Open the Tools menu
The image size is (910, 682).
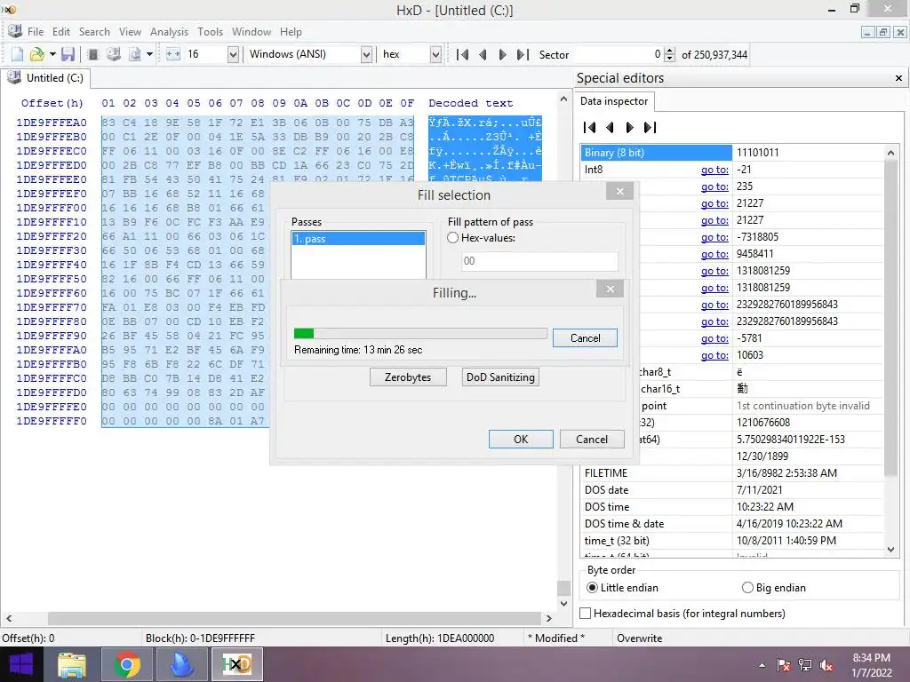click(x=210, y=32)
